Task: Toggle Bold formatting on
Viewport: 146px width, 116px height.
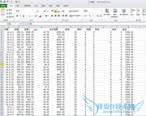Action: tap(17, 16)
